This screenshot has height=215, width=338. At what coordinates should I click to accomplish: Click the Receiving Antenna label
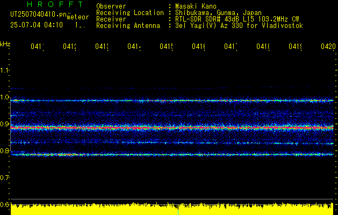[x=128, y=26]
